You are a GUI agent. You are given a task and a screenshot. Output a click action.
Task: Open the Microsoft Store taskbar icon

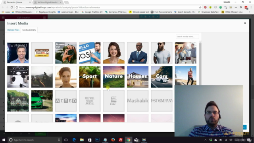point(90,140)
